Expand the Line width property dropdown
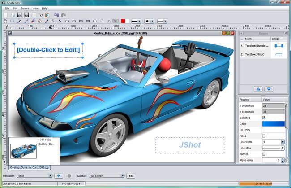291x188 pixels. click(282, 142)
